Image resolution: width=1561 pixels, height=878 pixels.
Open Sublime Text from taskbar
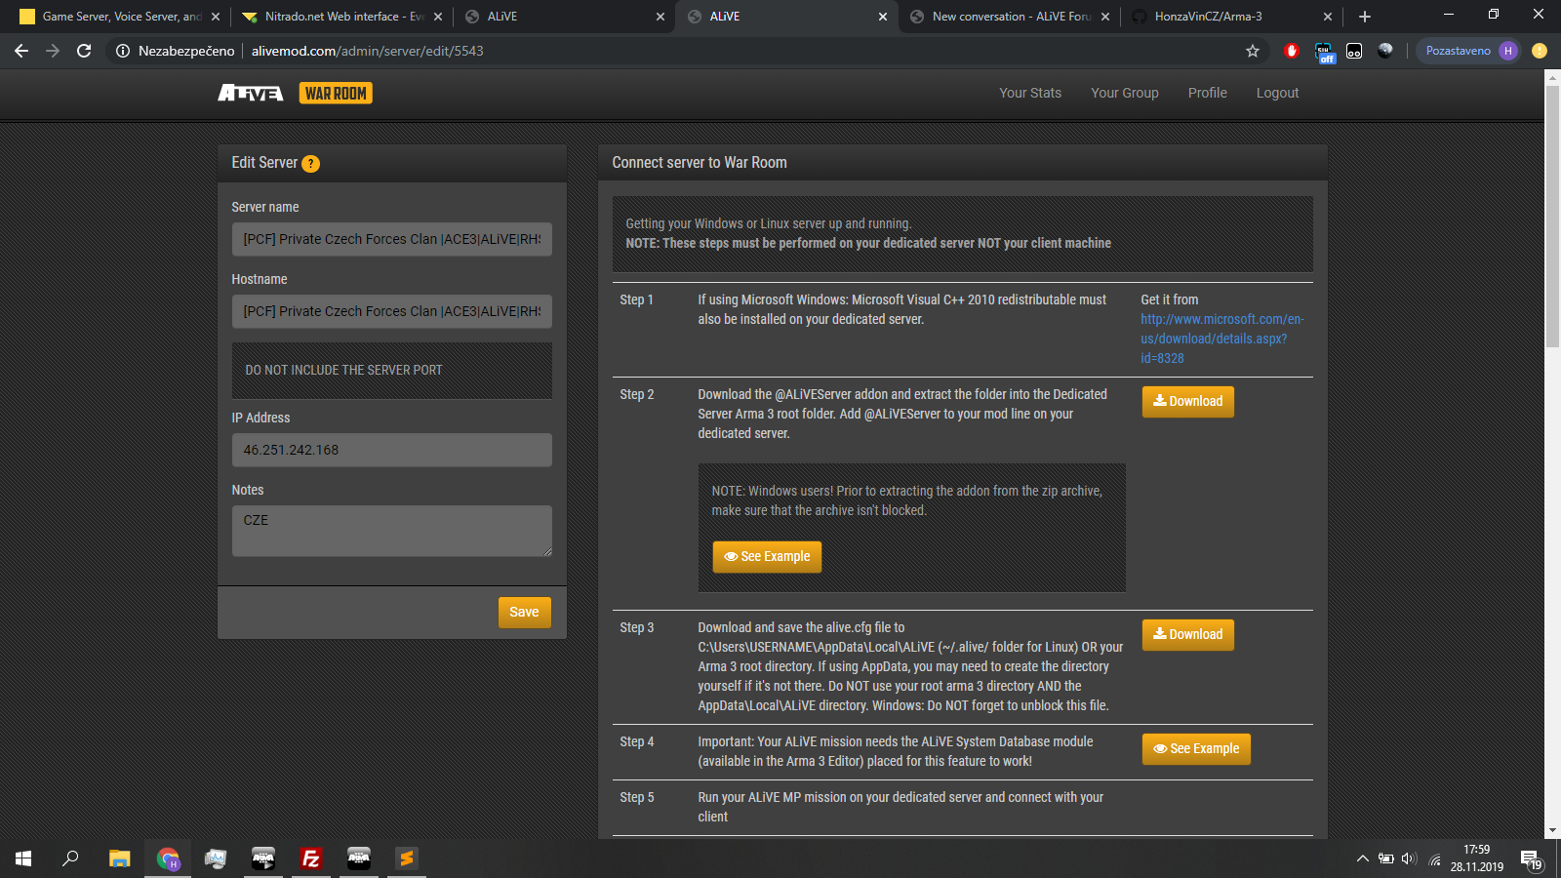click(407, 858)
